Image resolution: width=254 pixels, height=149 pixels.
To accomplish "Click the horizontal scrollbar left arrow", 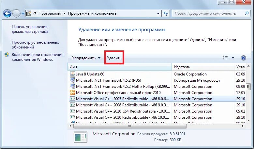I will (x=70, y=126).
